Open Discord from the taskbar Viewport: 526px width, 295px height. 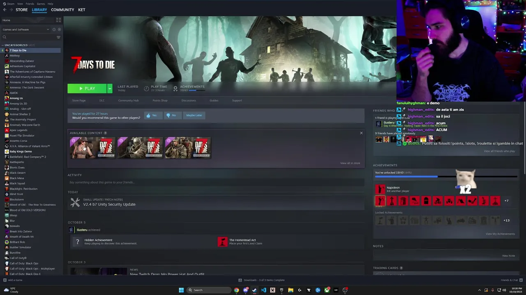245,290
